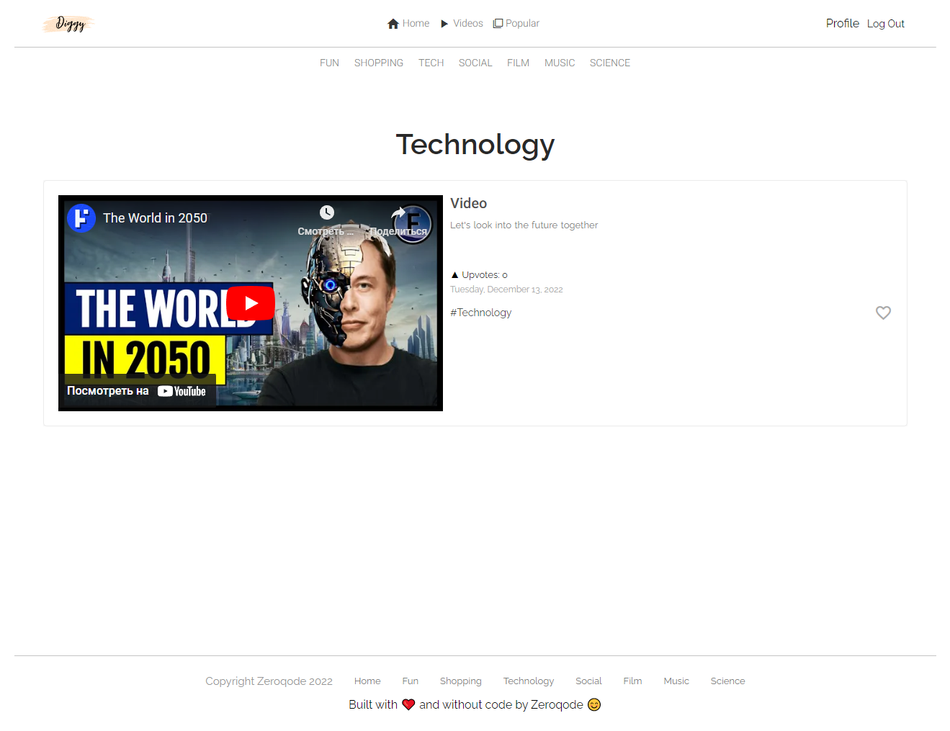Image resolution: width=950 pixels, height=731 pixels.
Task: Select the SOCIAL category tab
Action: pyautogui.click(x=475, y=63)
